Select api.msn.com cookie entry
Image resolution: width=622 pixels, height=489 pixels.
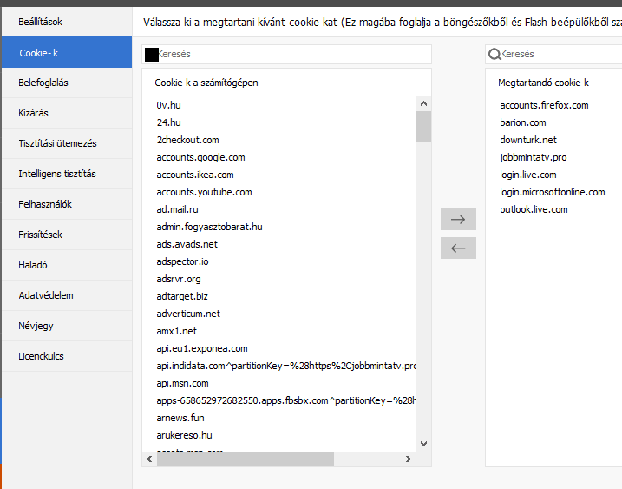[x=182, y=383]
